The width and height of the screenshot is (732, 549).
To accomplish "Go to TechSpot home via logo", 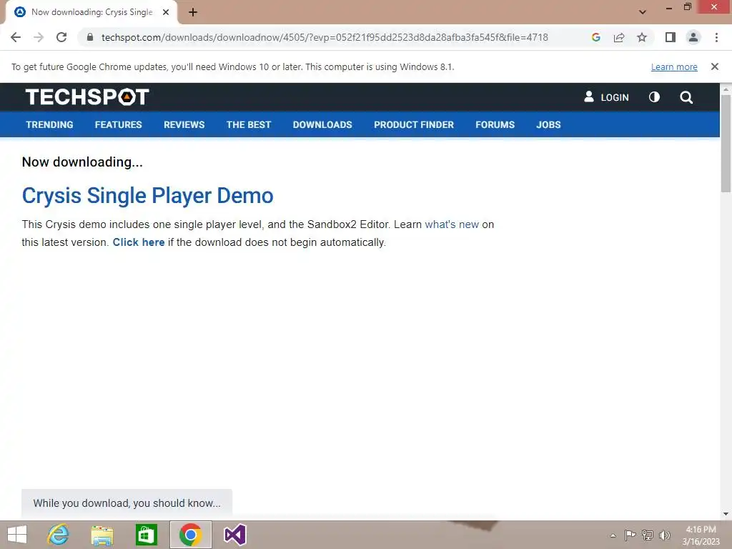I will (x=87, y=97).
